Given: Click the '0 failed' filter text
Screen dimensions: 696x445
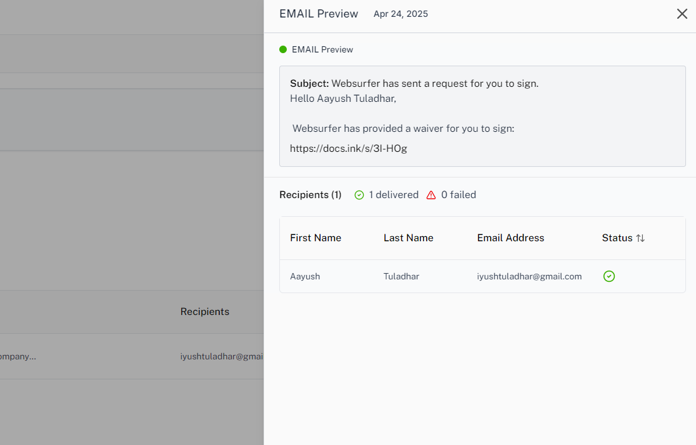Looking at the screenshot, I should click(x=459, y=195).
